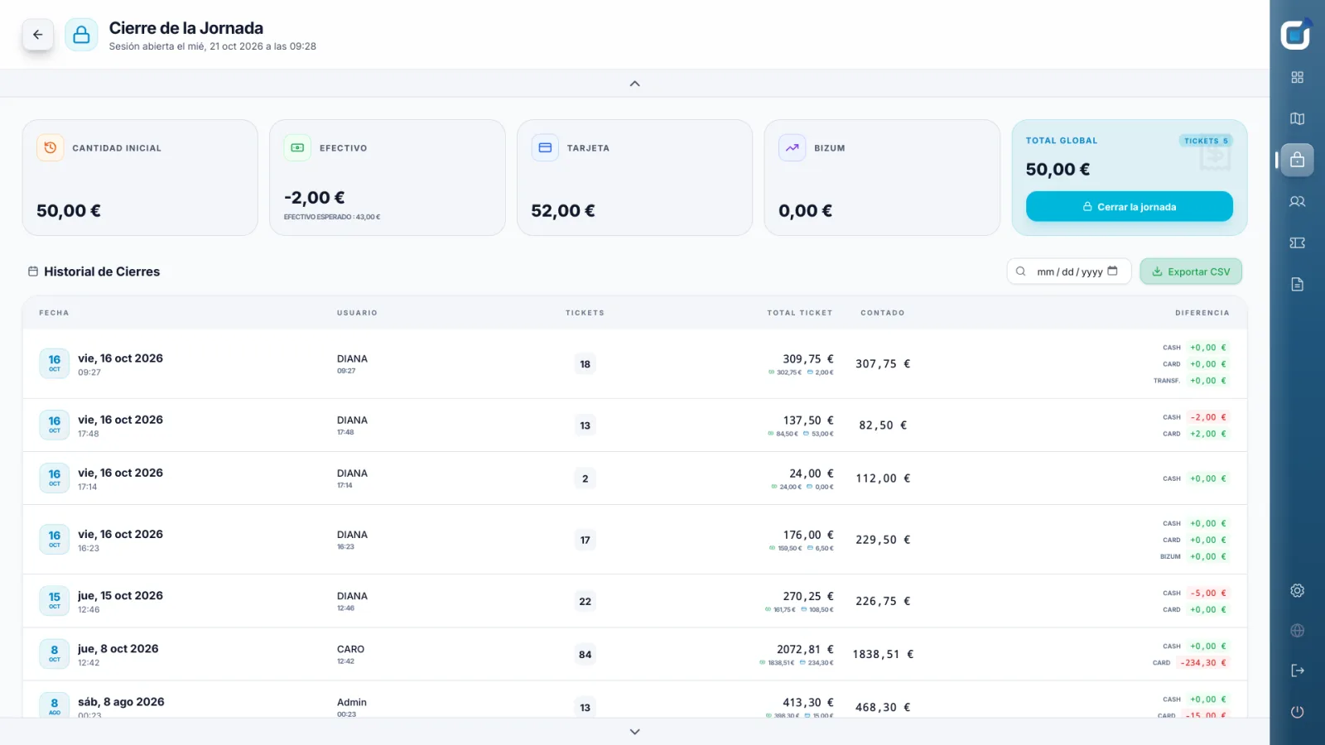
Task: Select the lock (cierre) sidebar icon
Action: [1297, 160]
